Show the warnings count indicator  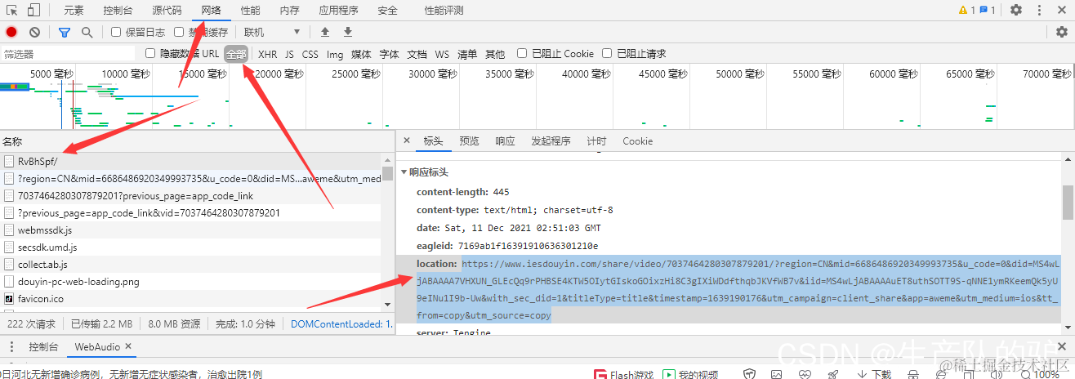[967, 11]
